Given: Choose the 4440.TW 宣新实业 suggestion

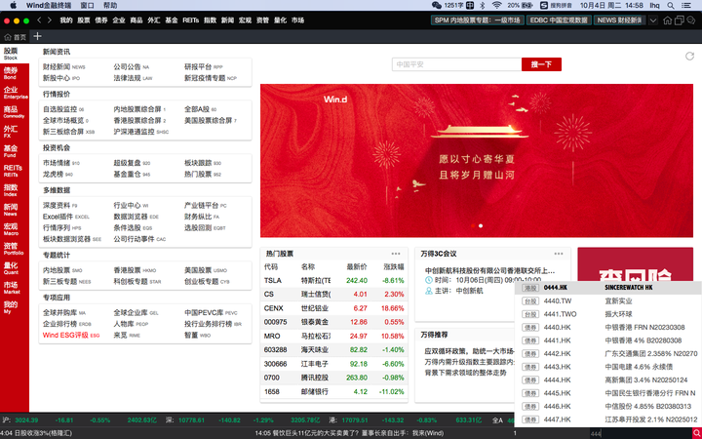Looking at the screenshot, I should click(608, 301).
